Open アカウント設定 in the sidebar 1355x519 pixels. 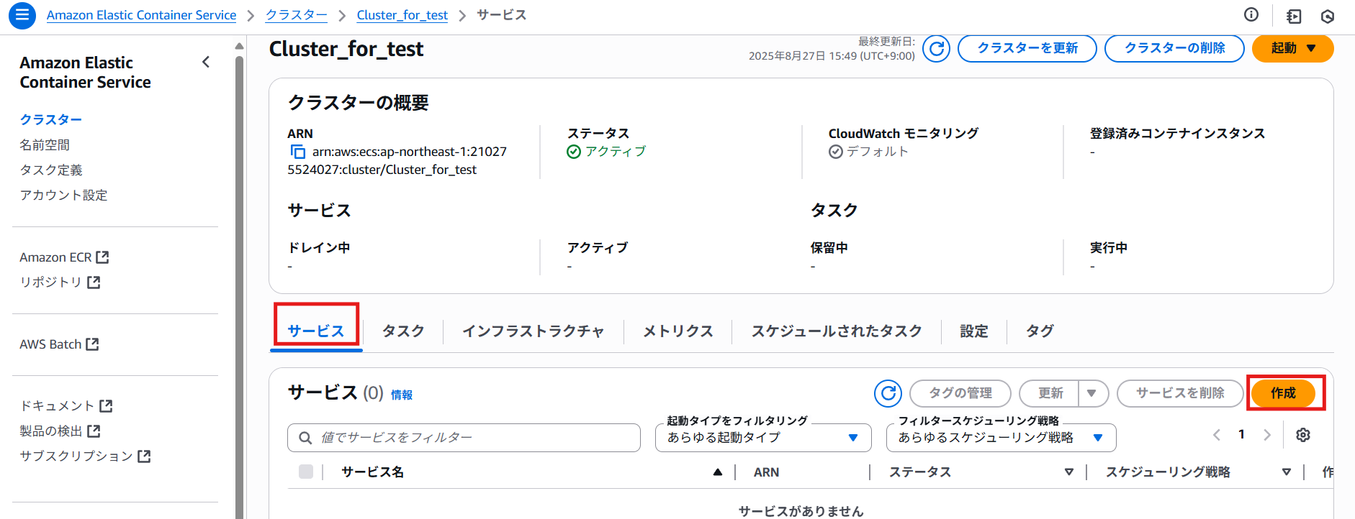(x=63, y=195)
